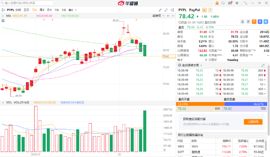Click the MA20:80.68 indicator label
270x157 pixels.
coord(44,16)
